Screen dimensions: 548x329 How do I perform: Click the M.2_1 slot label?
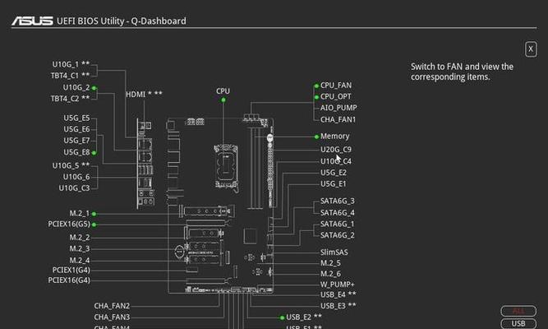(x=80, y=213)
